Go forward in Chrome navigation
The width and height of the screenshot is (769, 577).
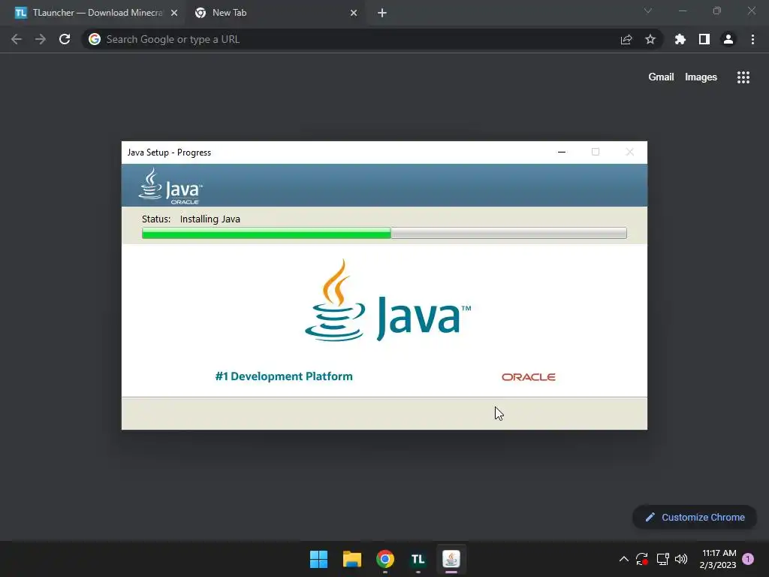point(41,39)
